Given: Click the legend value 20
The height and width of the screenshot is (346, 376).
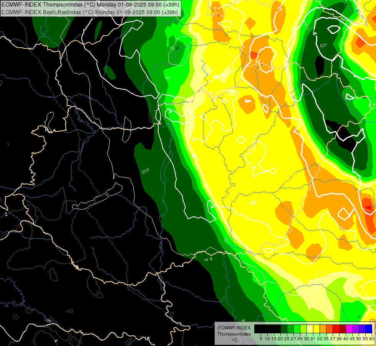Looking at the screenshot, I should (281, 339).
